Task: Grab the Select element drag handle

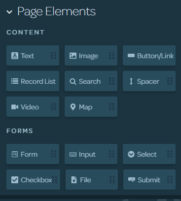Action: [x=170, y=154]
